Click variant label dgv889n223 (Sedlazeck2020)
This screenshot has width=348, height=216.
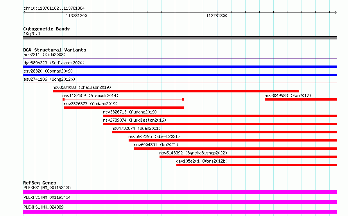point(54,63)
